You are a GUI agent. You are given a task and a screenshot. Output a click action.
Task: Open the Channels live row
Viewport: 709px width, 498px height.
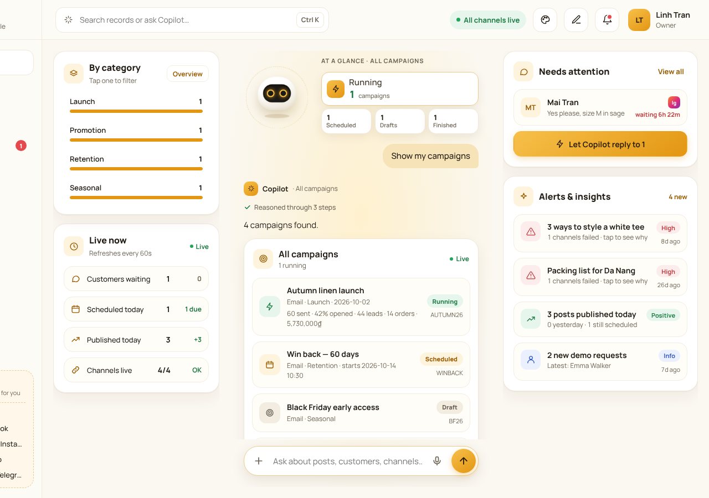pyautogui.click(x=136, y=370)
